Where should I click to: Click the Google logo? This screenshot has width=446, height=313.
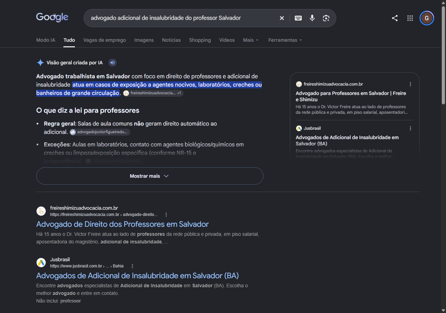point(52,17)
